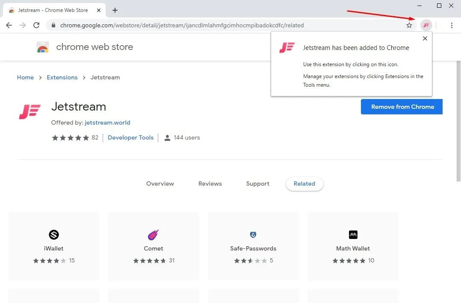This screenshot has width=461, height=303.
Task: Click the popup title about Jetstream being added
Action: coord(356,48)
